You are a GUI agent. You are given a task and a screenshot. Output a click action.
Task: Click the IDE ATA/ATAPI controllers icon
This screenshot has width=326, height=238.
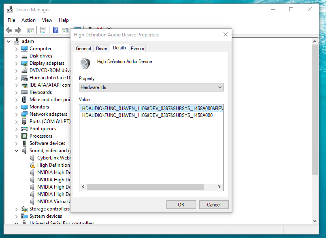click(25, 85)
